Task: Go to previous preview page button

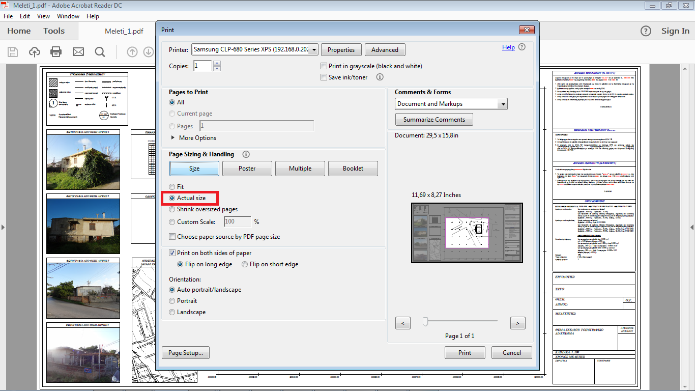Action: [403, 323]
